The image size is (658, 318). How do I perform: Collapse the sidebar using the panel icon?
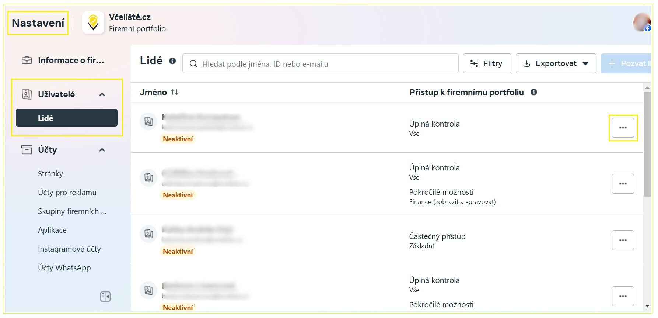[105, 297]
